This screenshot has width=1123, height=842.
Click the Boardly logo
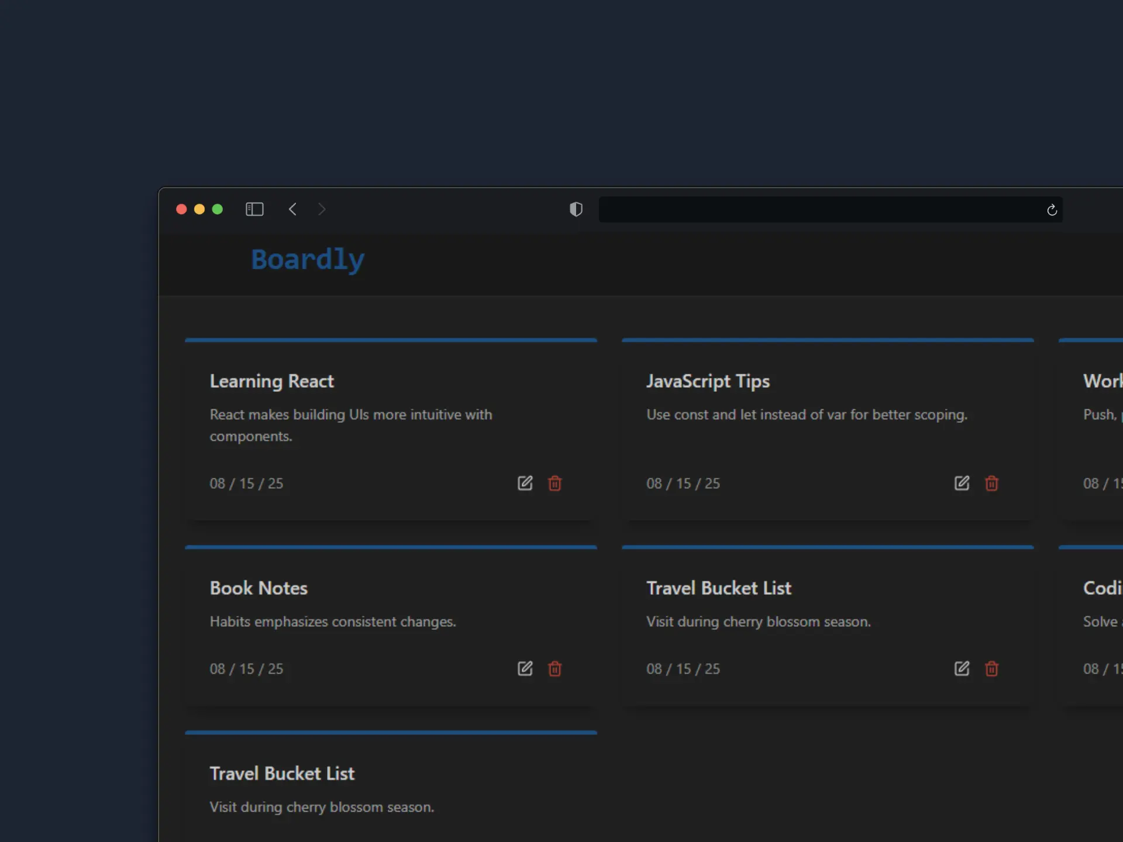point(308,260)
